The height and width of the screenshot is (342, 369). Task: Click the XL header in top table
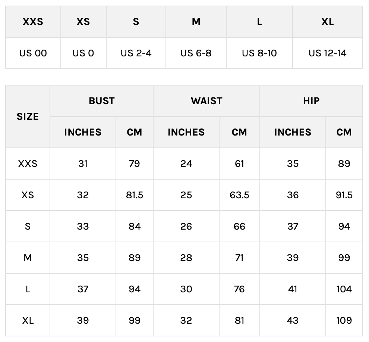coord(327,22)
